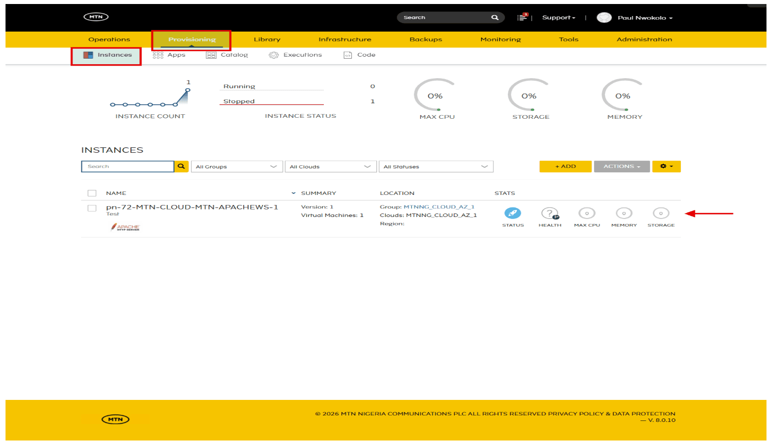
Task: Click the Instances tab icon
Action: tap(88, 55)
